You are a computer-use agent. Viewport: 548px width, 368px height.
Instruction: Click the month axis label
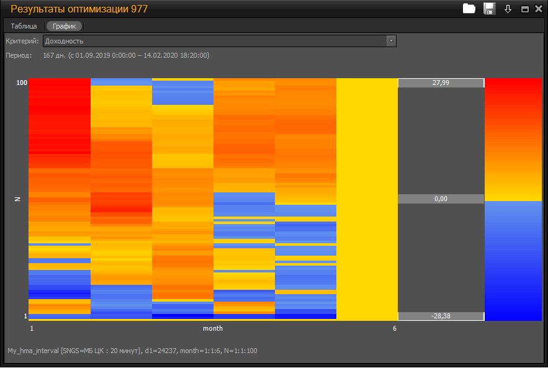212,328
